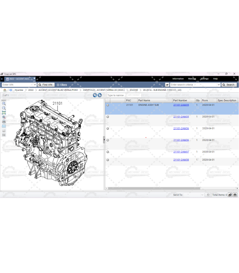Go to the previous illustration page
The width and height of the screenshot is (239, 273).
[x=95, y=95]
